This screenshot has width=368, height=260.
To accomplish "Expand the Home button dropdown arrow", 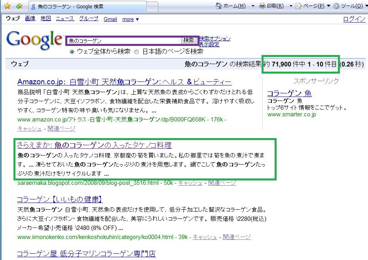I will pyautogui.click(x=253, y=6).
